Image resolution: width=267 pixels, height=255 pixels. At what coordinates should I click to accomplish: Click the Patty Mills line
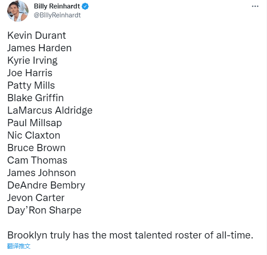pyautogui.click(x=31, y=86)
